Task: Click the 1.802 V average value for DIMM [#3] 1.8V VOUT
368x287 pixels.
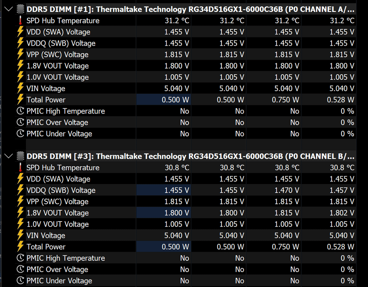Action: coord(341,213)
